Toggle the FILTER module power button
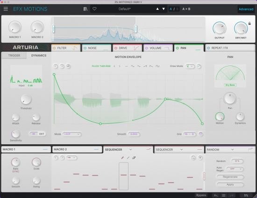Viewport: 257px width, 198px height. click(x=54, y=48)
